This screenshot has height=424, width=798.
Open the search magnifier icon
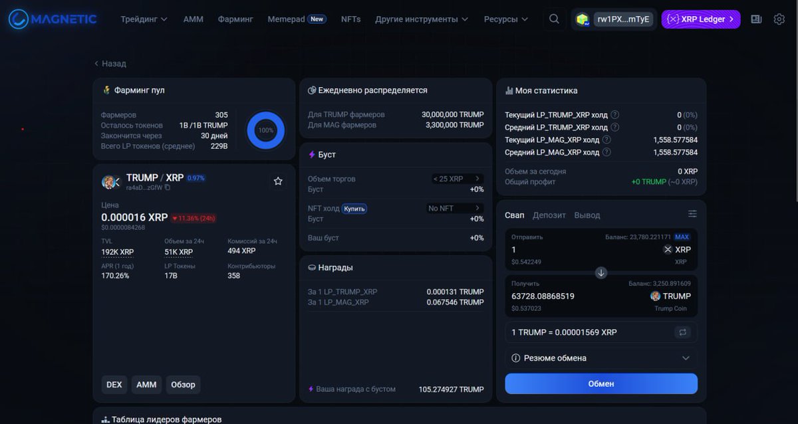point(554,19)
